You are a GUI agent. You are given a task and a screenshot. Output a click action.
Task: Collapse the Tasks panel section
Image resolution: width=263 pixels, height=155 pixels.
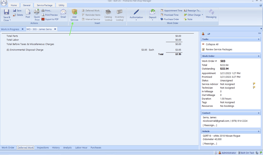pyautogui.click(x=258, y=39)
